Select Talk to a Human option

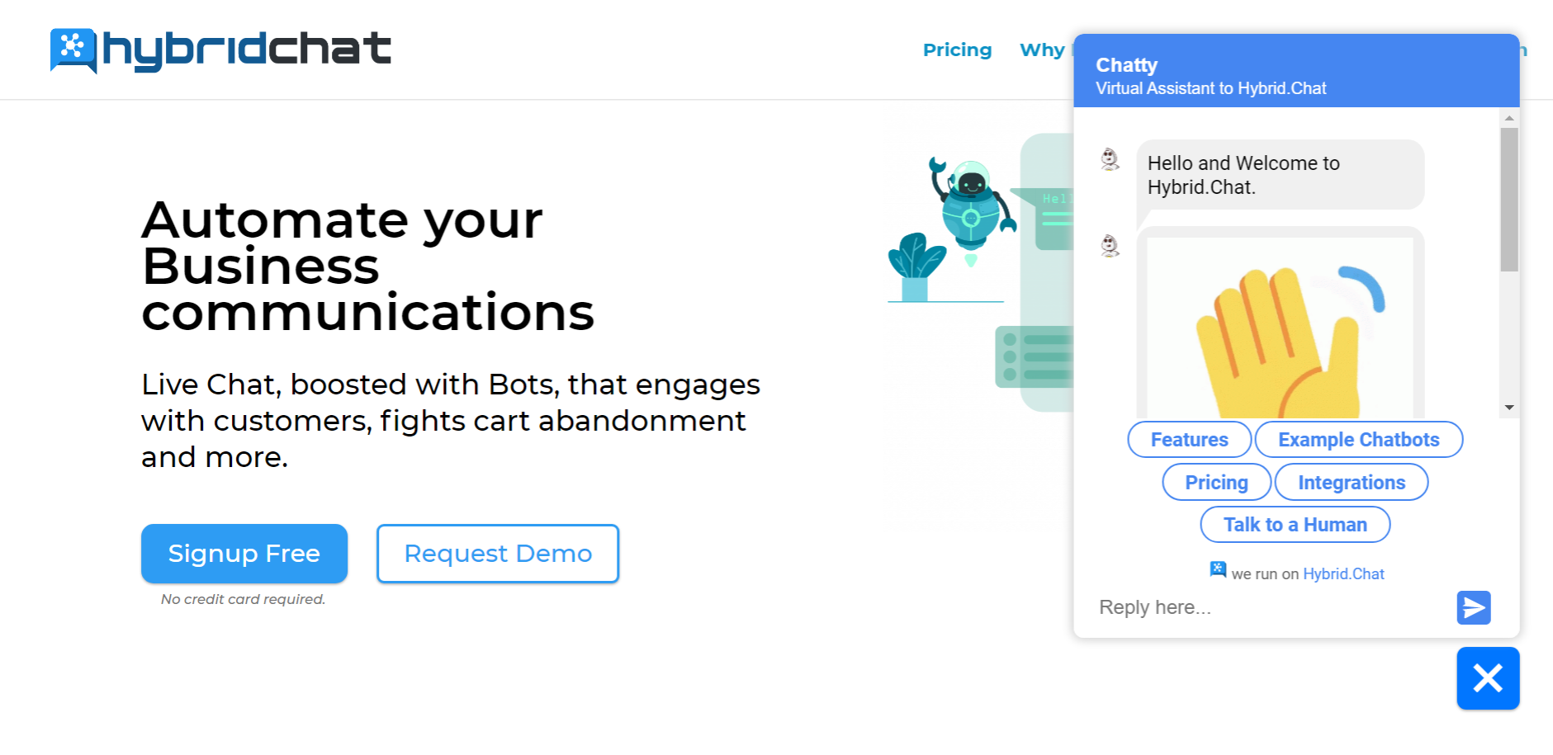(1295, 525)
